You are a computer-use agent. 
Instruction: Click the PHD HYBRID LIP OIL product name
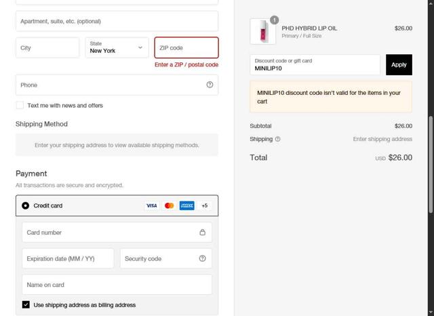click(309, 28)
